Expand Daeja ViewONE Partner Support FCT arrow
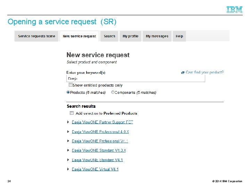This screenshot has width=250, height=187. 68,122
